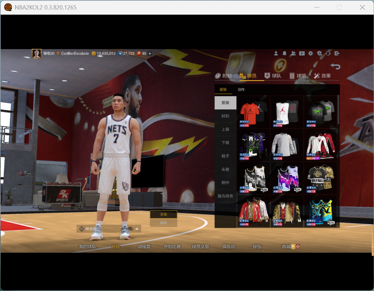
Task: Click 开始比赛 to start a game
Action: pos(172,247)
